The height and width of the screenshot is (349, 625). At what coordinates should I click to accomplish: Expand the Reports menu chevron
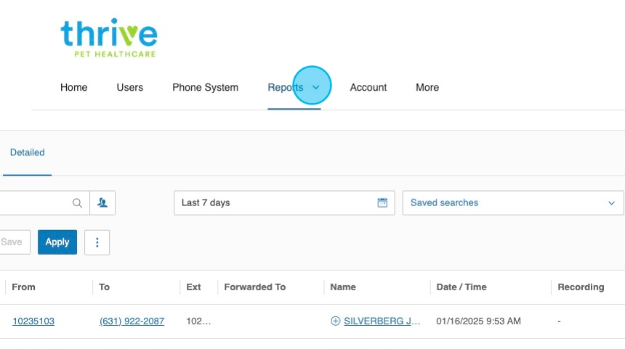(x=315, y=87)
